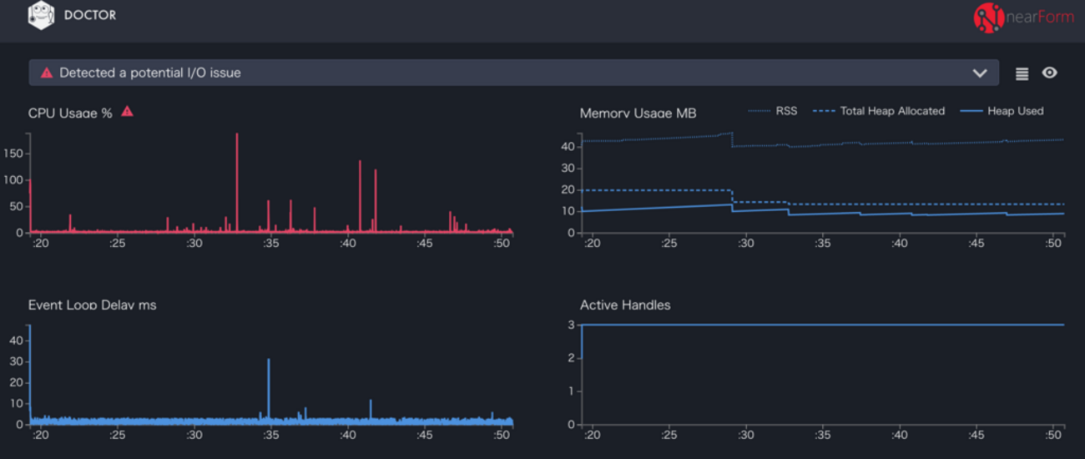Click the RSS line drop near :29
Viewport: 1085px width, 459px height.
coord(732,139)
